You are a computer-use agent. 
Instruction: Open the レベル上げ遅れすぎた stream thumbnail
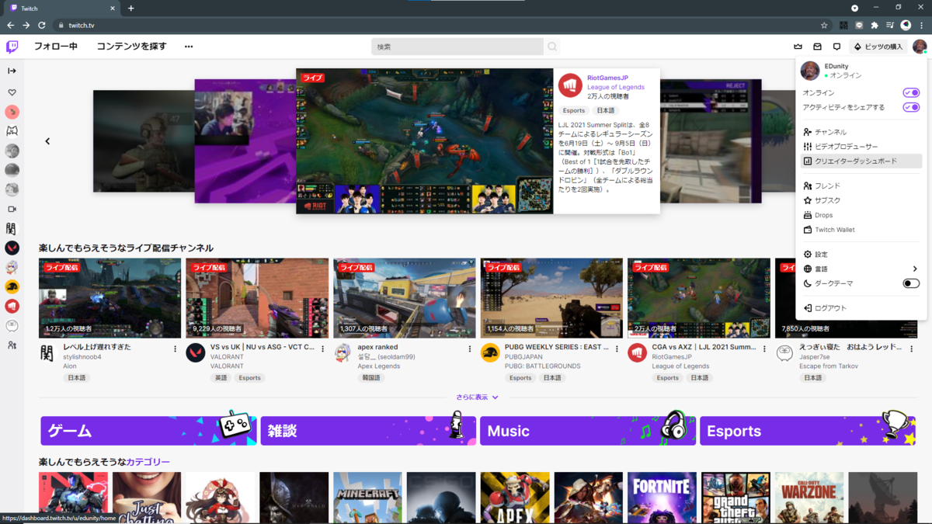110,298
